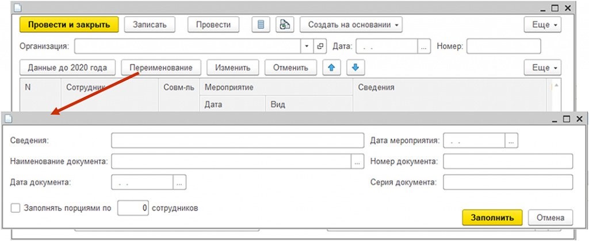Click Данные до 2020 года button
The width and height of the screenshot is (589, 241).
[x=67, y=68]
